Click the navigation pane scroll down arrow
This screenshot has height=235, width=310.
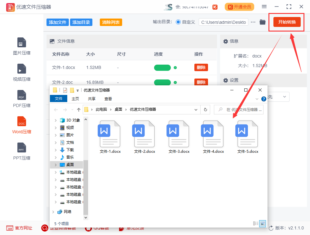(86, 218)
